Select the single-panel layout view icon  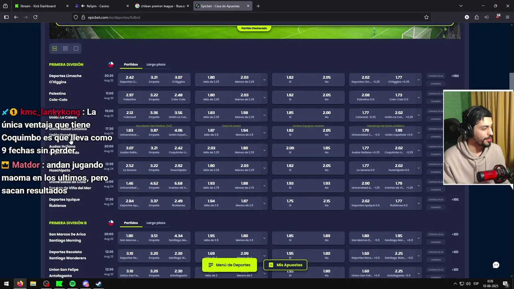tap(76, 49)
